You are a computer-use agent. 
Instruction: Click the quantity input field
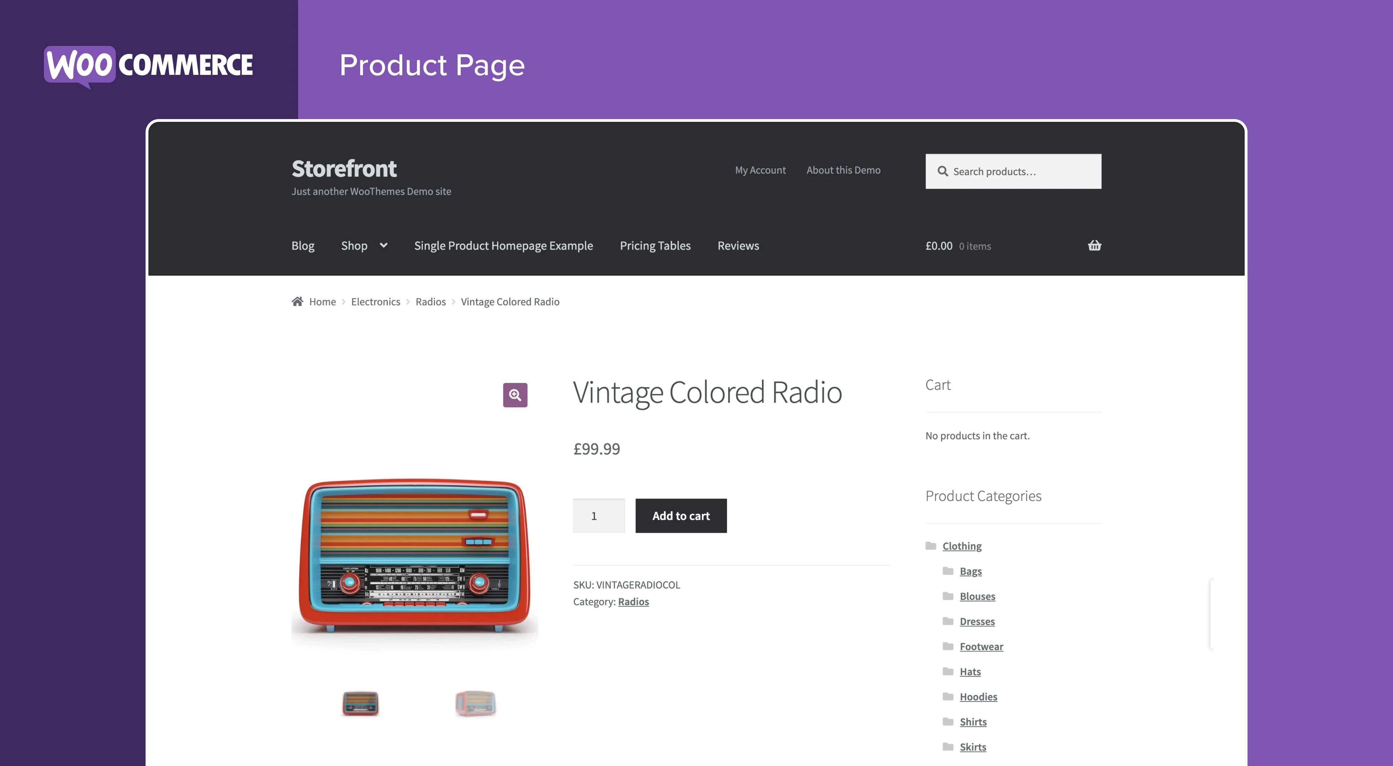coord(599,516)
